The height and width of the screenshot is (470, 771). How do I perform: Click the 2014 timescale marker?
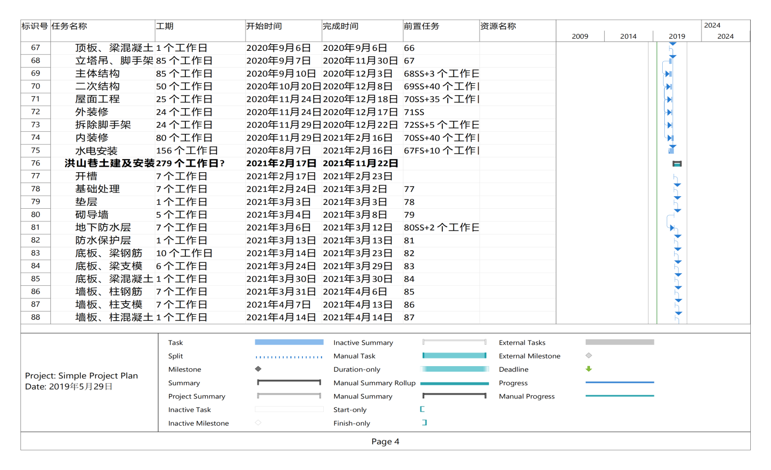click(x=628, y=37)
